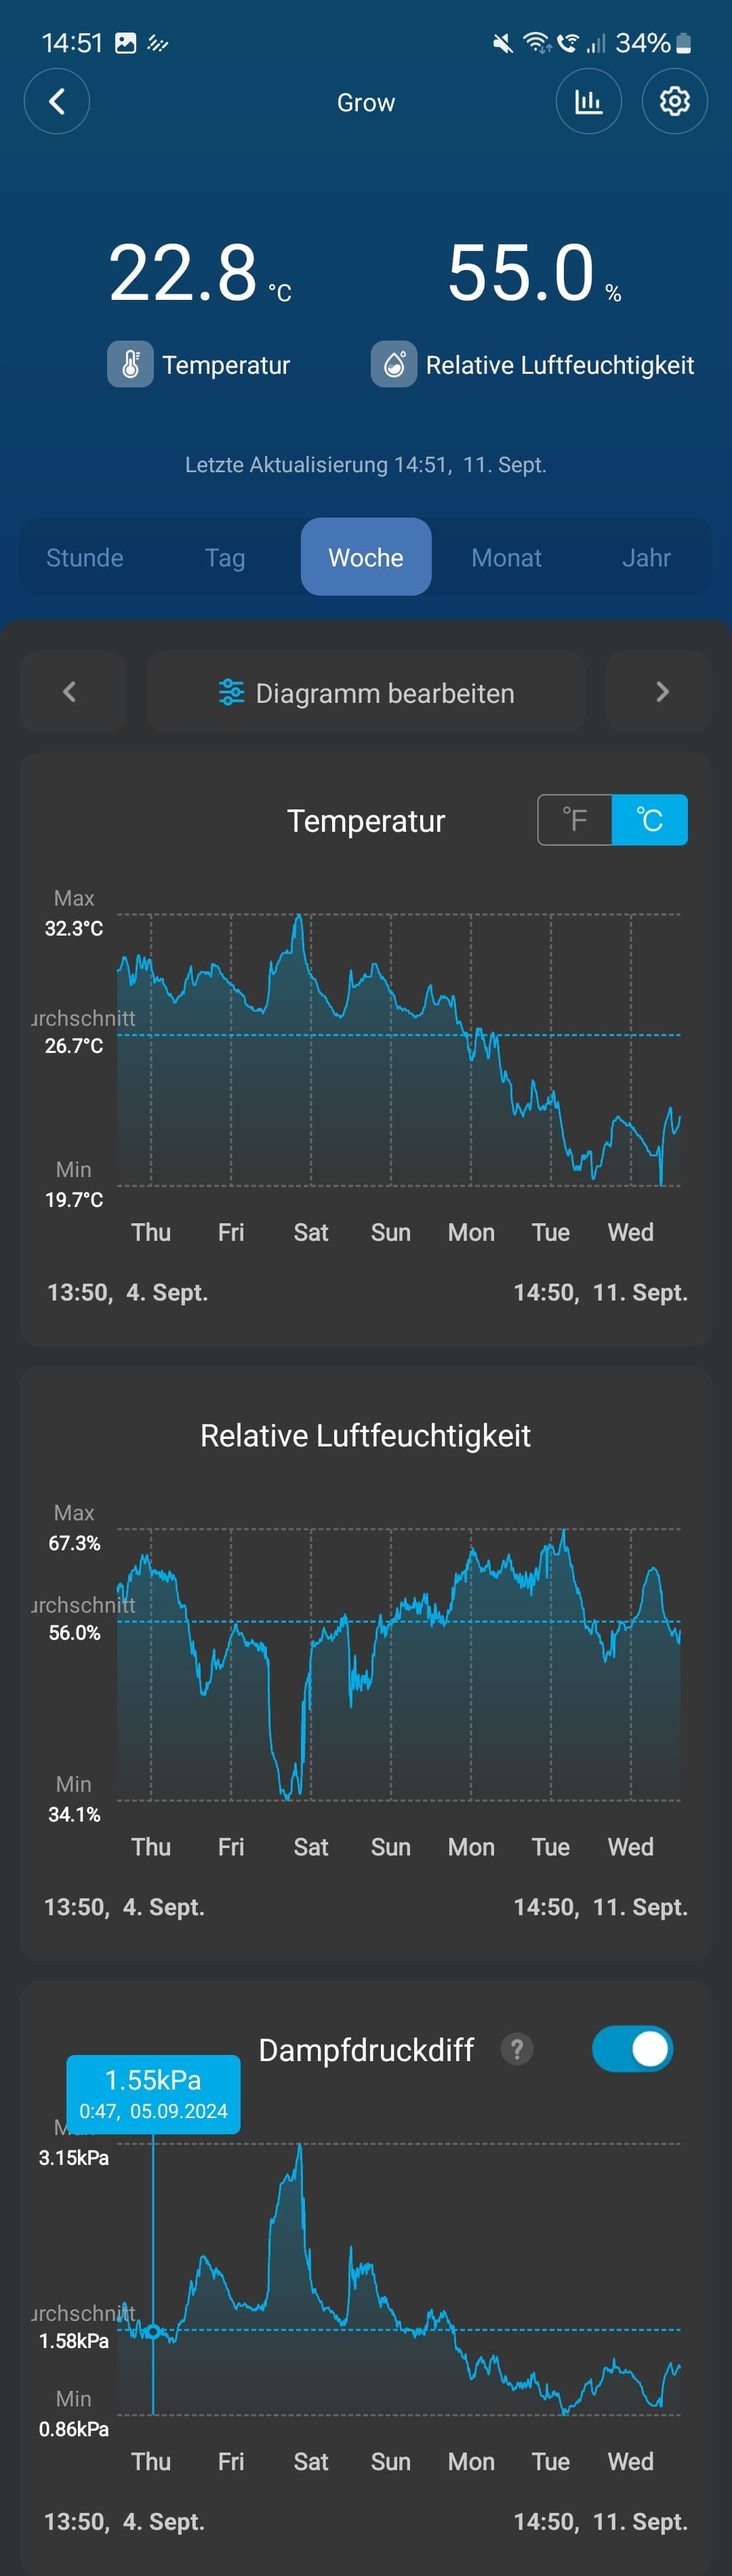Open Diagramm bearbeiten chart editor

[x=365, y=692]
